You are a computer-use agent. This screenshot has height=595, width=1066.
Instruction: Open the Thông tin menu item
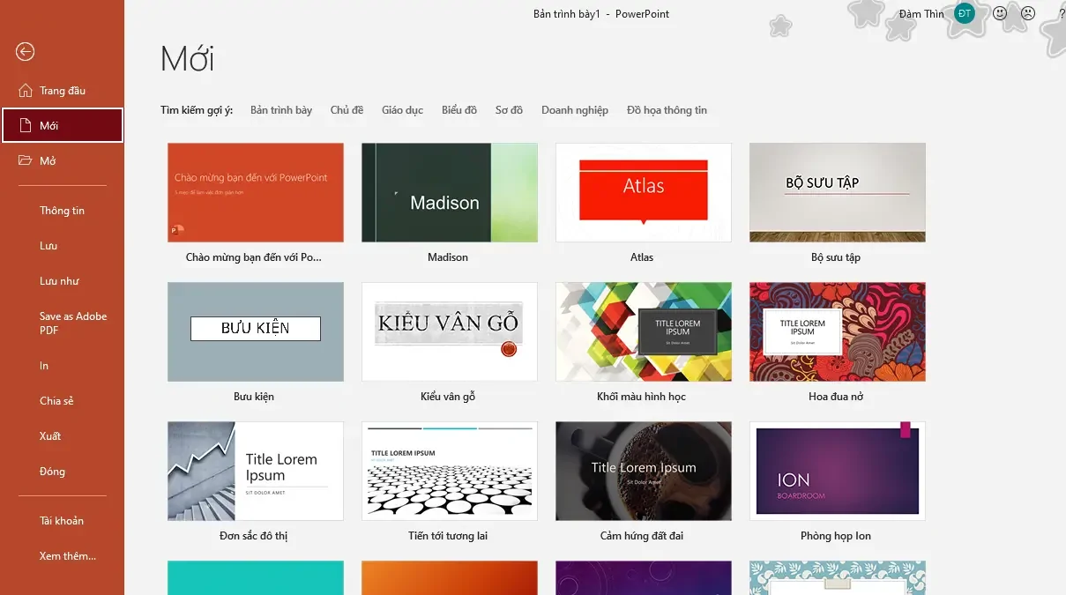62,211
